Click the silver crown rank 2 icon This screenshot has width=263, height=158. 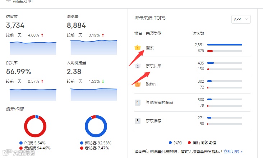[x=137, y=66]
